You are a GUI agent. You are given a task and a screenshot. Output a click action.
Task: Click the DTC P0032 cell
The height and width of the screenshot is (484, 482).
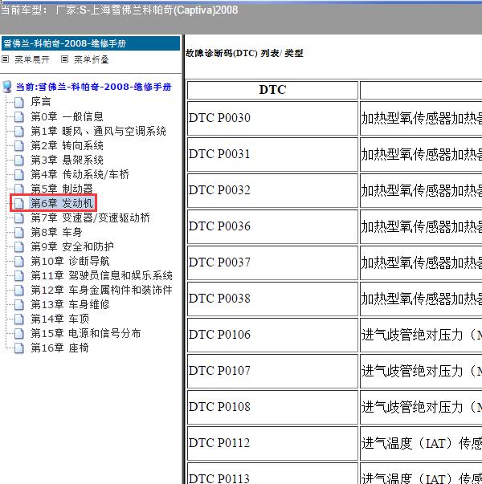[x=272, y=190]
